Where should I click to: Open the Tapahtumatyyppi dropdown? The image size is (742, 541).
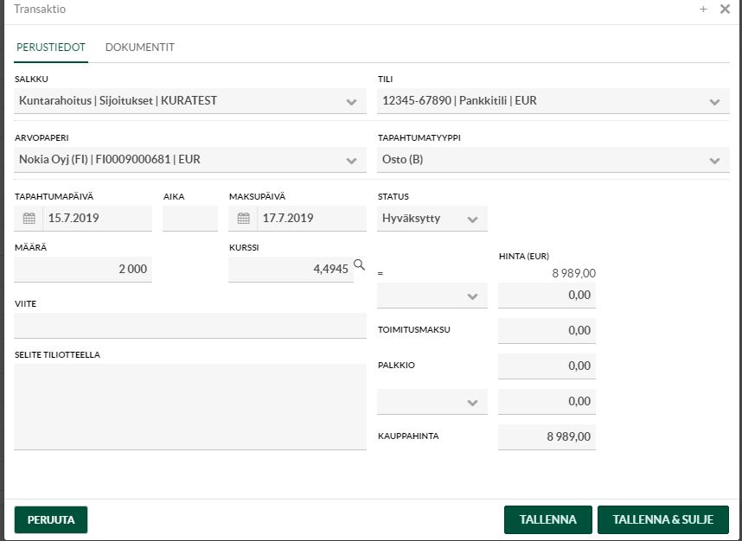pos(713,160)
